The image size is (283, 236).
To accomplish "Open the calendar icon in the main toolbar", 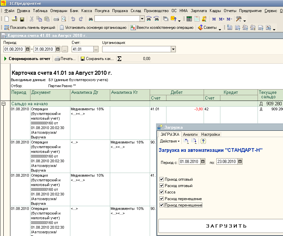I will (x=197, y=19).
